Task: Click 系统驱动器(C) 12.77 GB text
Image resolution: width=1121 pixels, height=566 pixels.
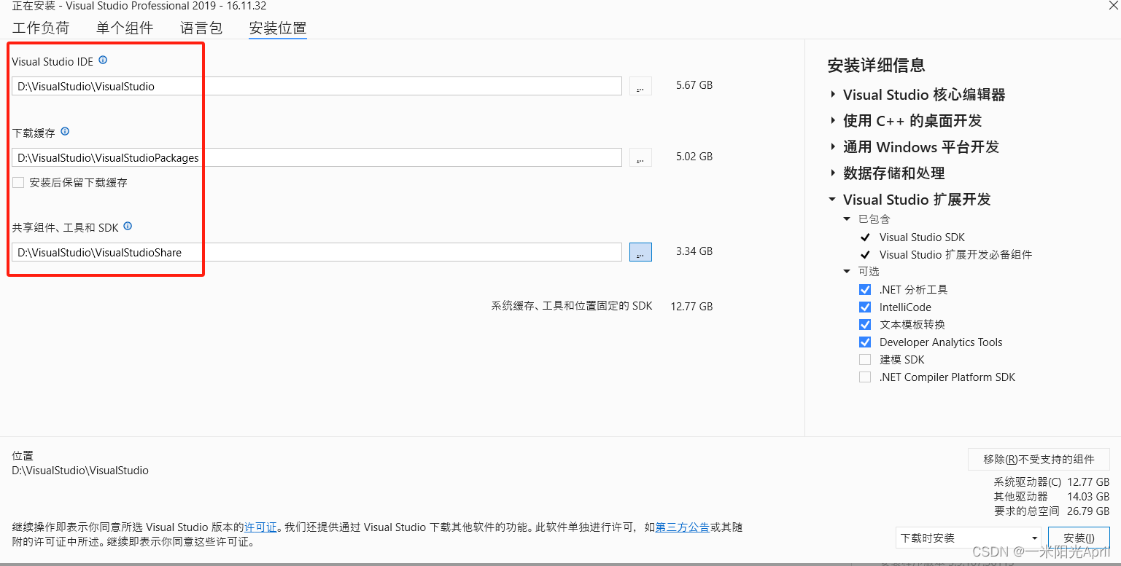Action: 1052,482
